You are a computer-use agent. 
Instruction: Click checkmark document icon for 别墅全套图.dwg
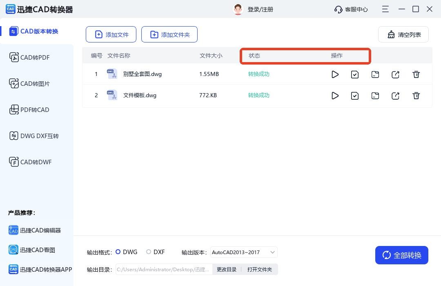(355, 74)
